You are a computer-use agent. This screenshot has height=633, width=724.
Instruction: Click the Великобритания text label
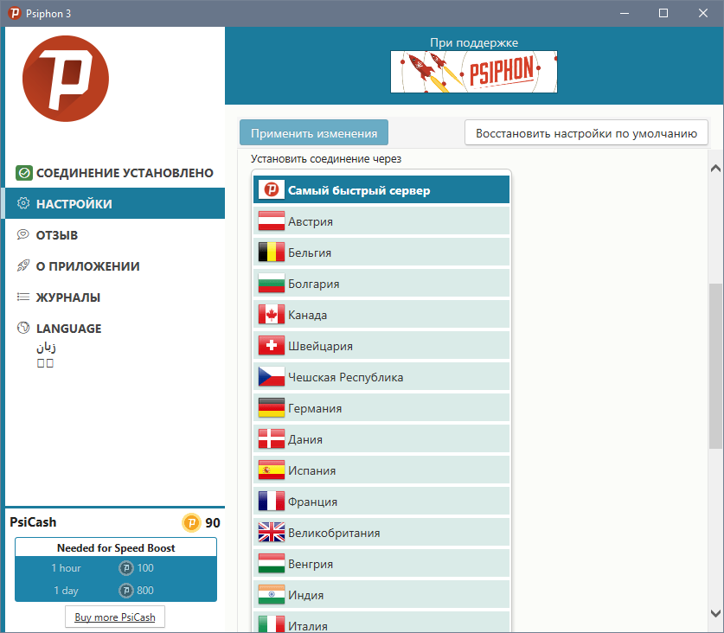pyautogui.click(x=334, y=534)
